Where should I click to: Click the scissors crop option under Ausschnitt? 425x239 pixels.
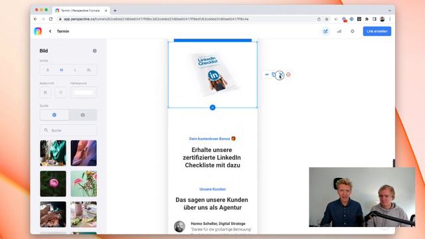(x=46, y=92)
